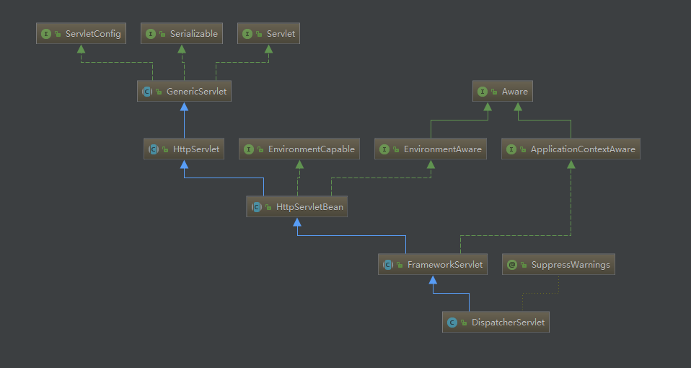Click the abstract class icon on GenericServlet

147,92
